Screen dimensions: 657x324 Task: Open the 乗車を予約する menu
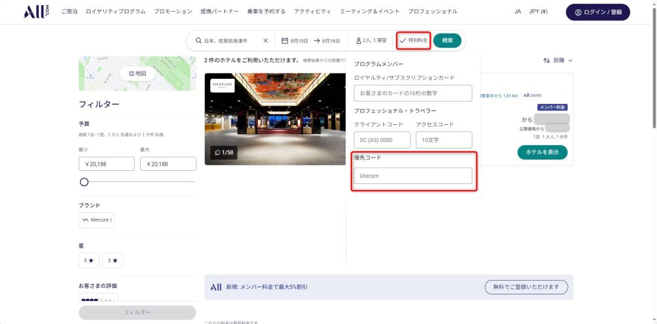pyautogui.click(x=267, y=12)
